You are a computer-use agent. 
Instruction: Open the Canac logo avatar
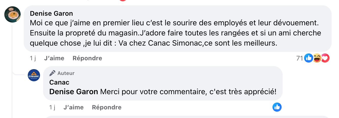coord(34,75)
